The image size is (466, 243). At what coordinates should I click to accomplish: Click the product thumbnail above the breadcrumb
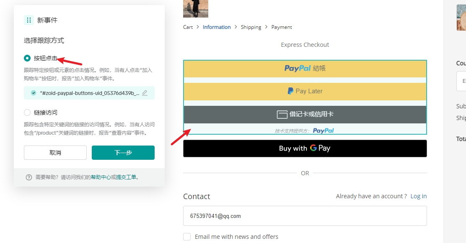click(196, 9)
